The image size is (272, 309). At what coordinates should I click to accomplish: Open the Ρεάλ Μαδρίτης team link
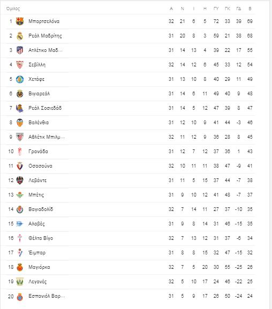click(45, 36)
